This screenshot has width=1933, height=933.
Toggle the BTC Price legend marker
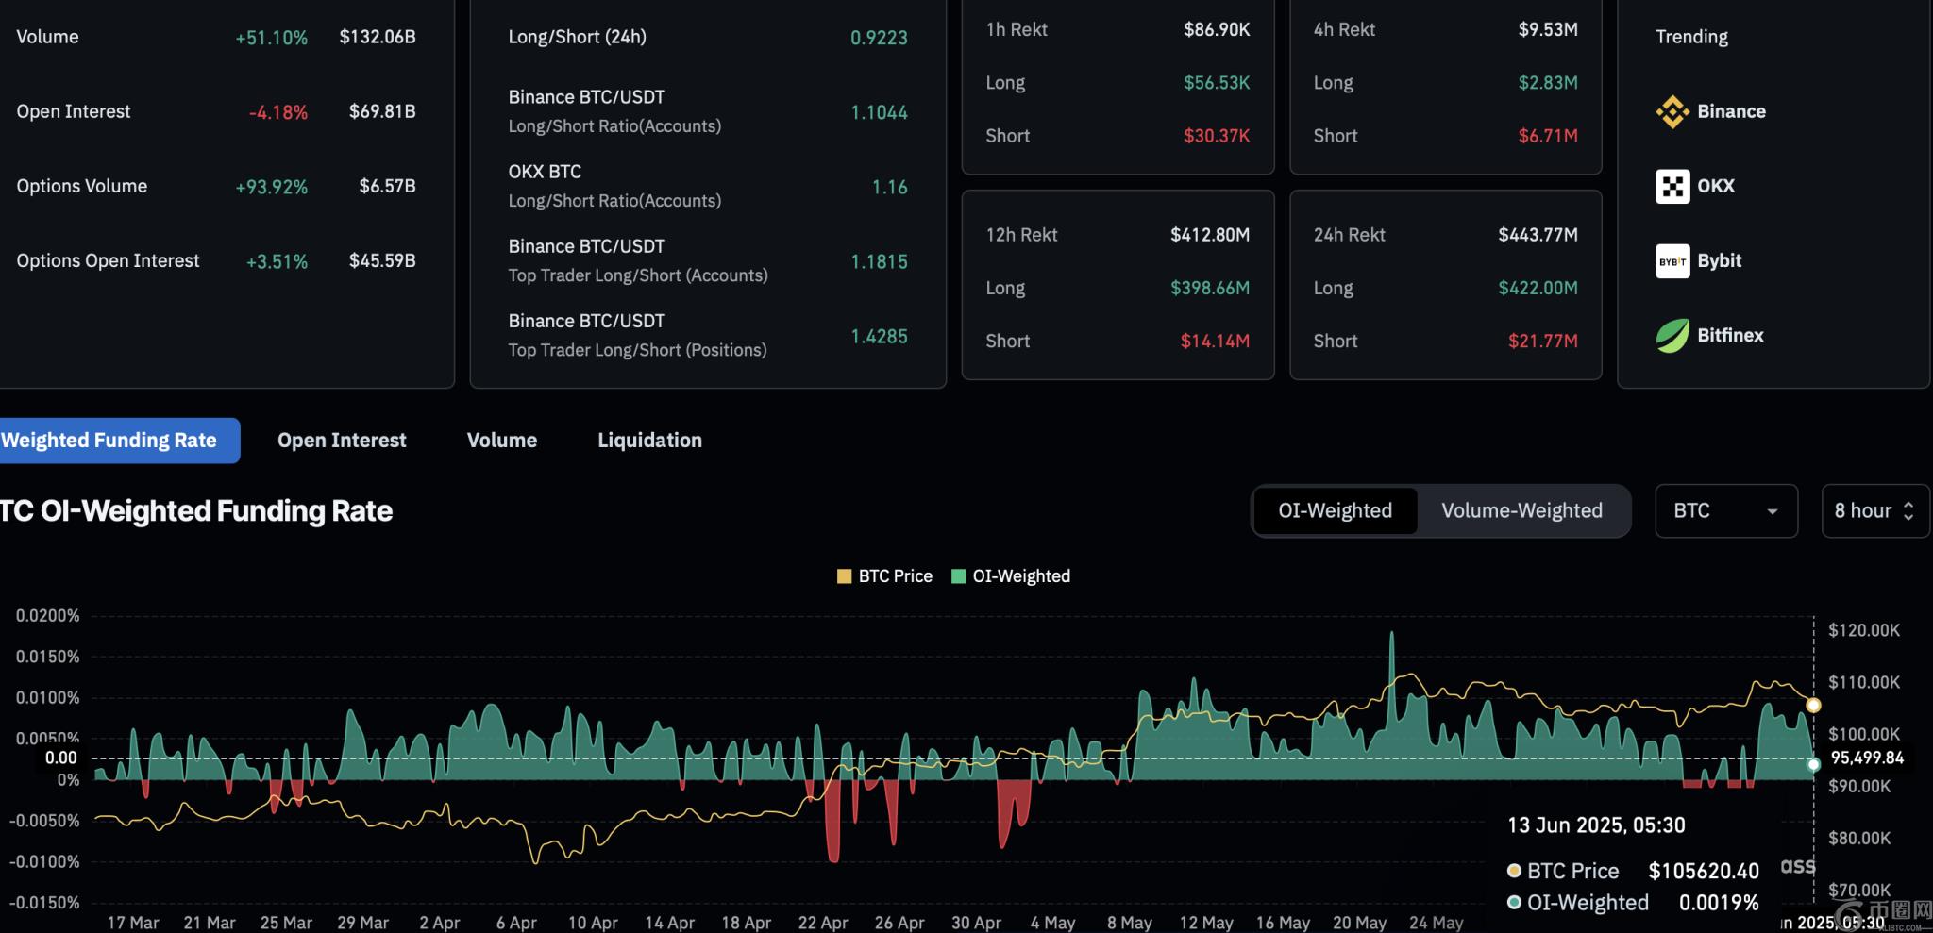click(844, 576)
